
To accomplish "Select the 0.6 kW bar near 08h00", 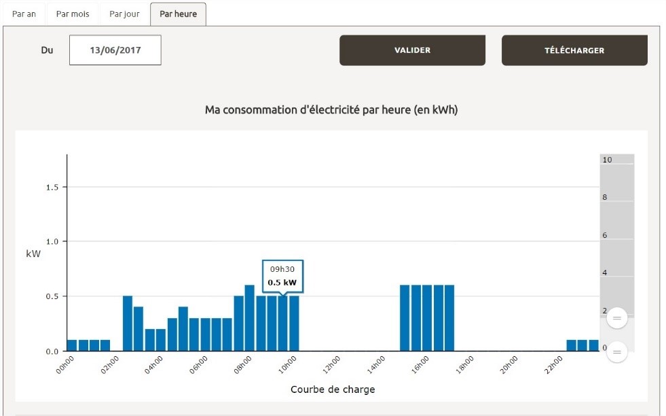I will click(250, 317).
